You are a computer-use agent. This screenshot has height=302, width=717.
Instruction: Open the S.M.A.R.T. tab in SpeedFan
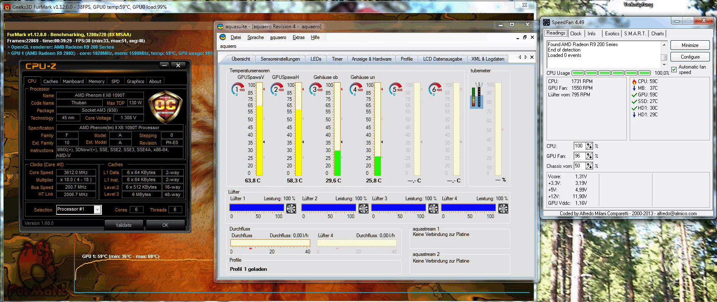(635, 34)
